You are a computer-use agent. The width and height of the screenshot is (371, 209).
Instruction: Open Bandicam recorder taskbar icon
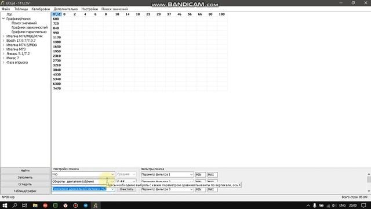tap(75, 206)
